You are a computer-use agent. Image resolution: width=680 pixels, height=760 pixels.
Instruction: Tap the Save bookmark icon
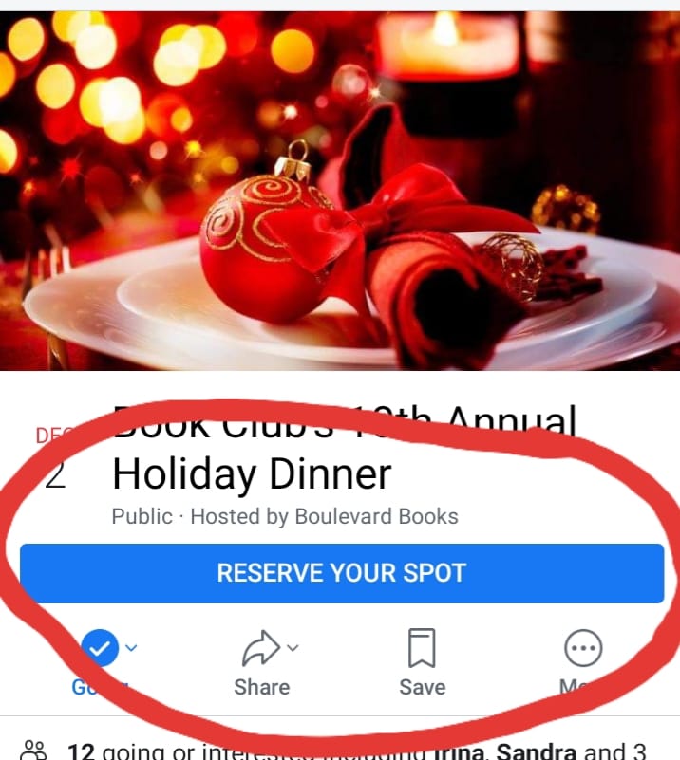(422, 648)
